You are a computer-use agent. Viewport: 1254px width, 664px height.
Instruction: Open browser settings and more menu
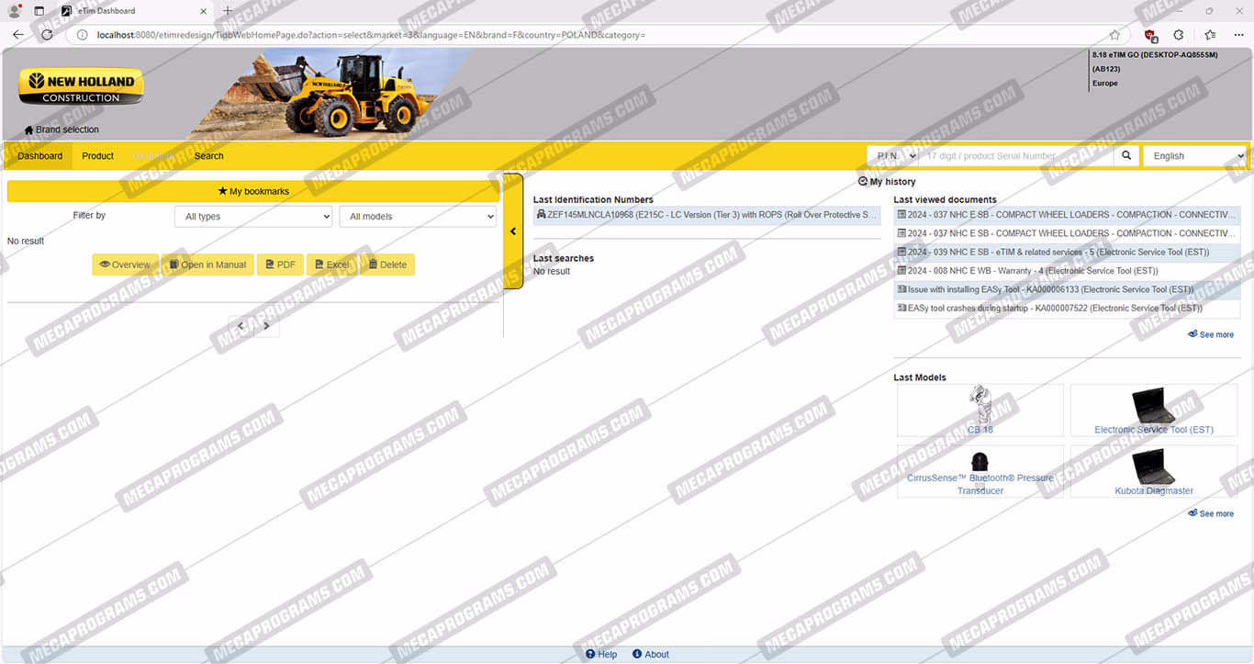tap(1238, 35)
